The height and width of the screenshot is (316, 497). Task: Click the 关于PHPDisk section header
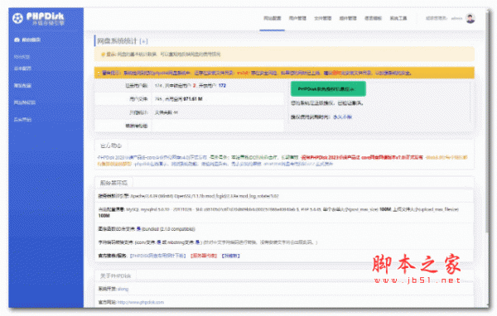coord(115,275)
